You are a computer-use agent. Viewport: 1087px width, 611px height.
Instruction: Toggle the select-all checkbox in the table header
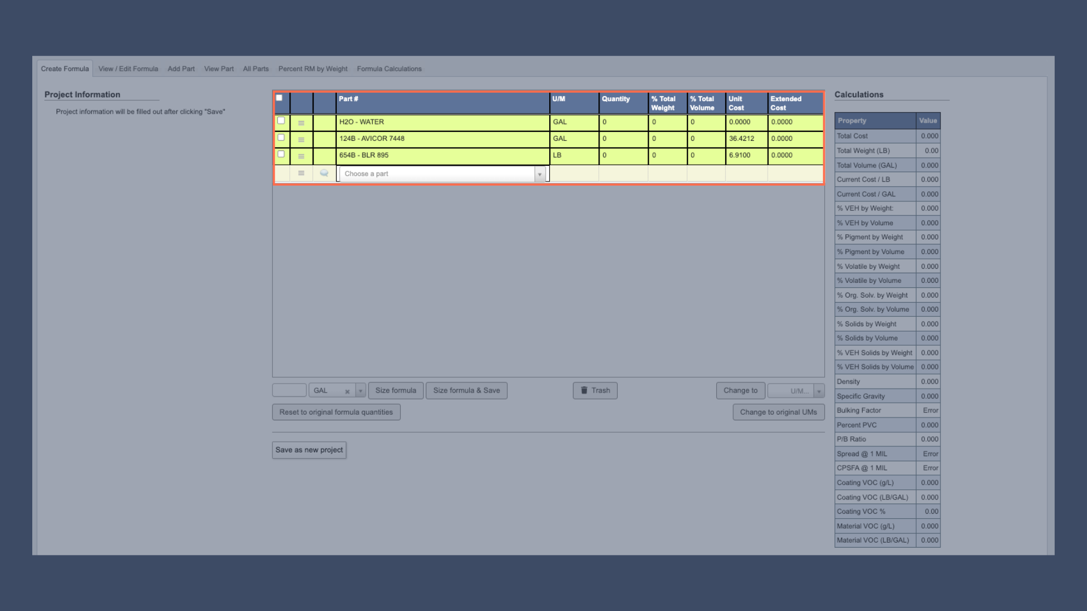[x=279, y=98]
